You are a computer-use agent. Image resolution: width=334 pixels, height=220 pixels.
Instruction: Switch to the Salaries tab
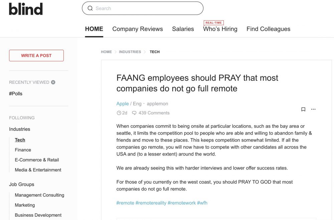183,29
